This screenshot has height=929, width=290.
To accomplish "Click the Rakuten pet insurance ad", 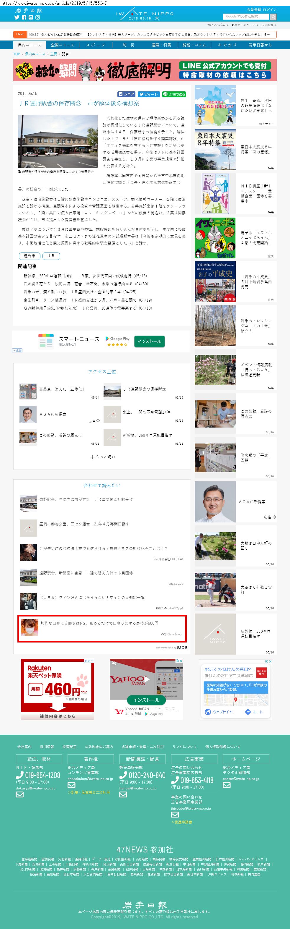I will click(58, 689).
